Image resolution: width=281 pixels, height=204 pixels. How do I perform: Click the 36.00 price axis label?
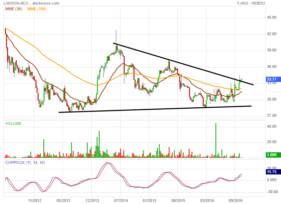click(x=272, y=66)
